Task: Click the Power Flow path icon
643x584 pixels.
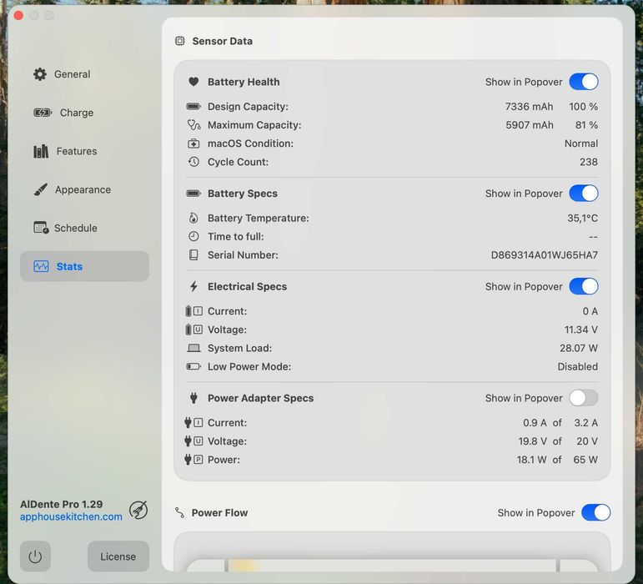Action: point(179,512)
